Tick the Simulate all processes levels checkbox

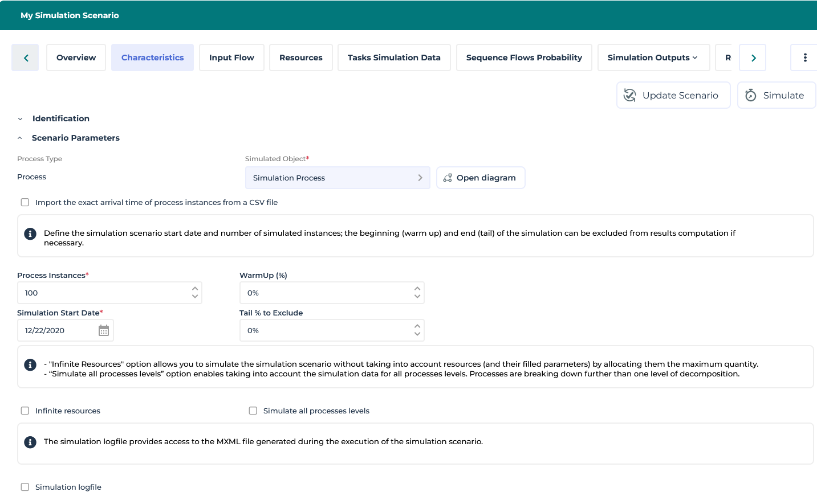pos(253,411)
